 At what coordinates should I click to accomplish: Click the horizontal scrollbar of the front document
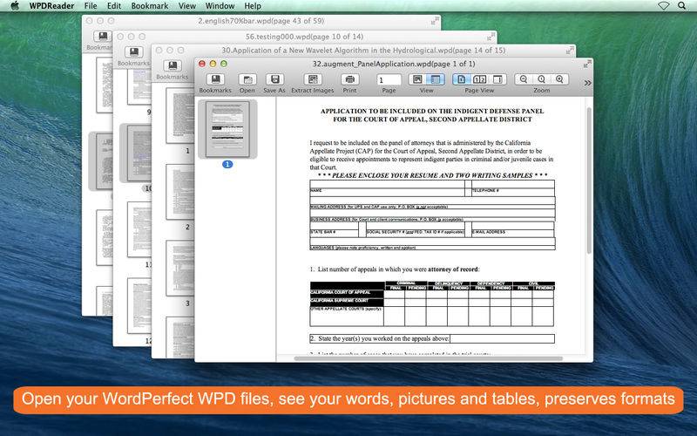428,358
